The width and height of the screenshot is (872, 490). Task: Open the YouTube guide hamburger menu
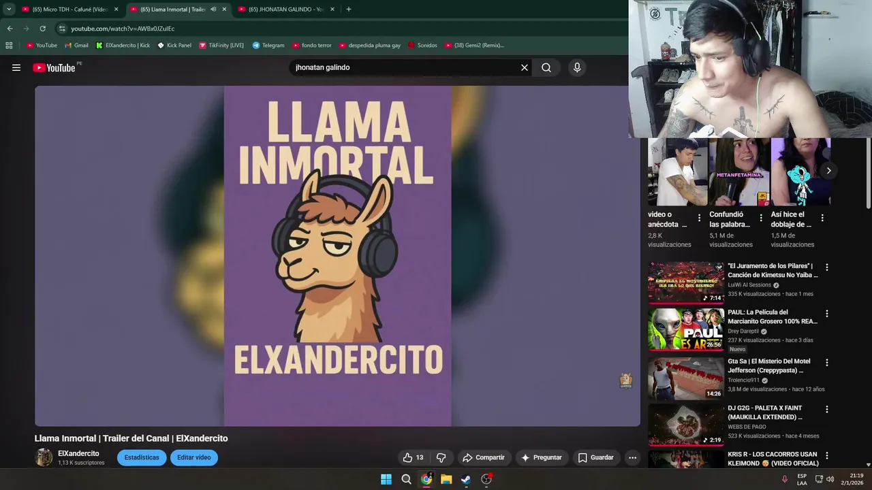[16, 67]
